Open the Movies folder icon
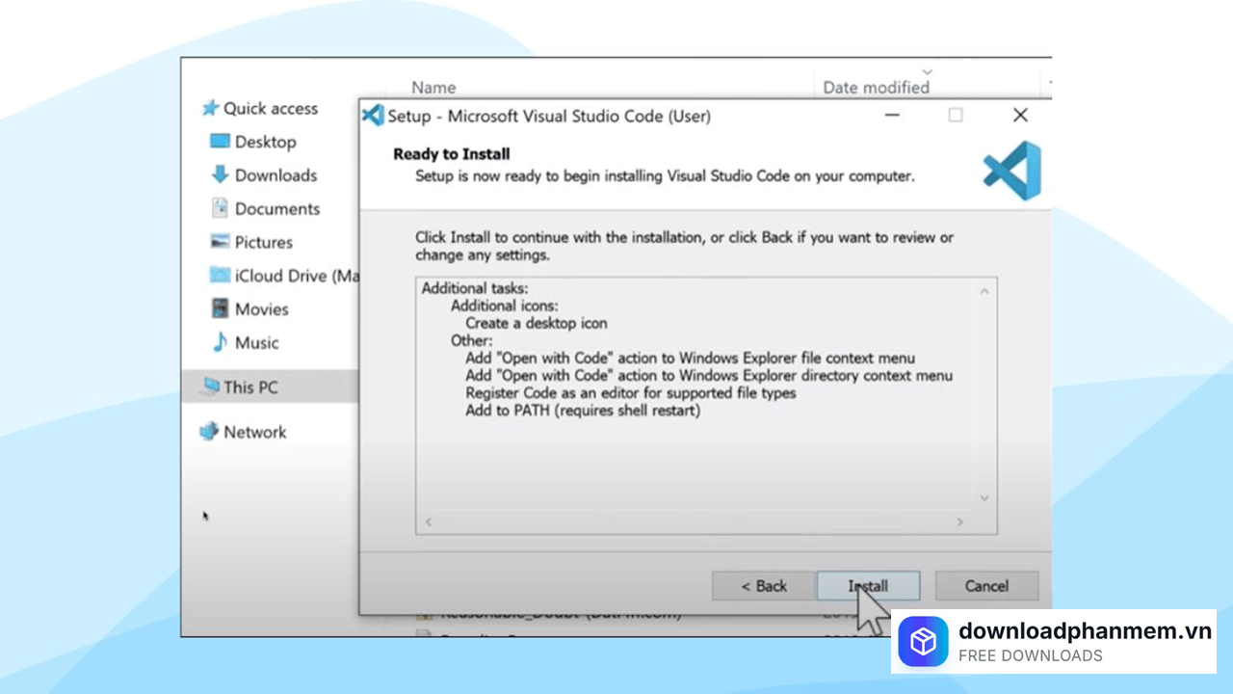This screenshot has height=694, width=1233. (220, 308)
